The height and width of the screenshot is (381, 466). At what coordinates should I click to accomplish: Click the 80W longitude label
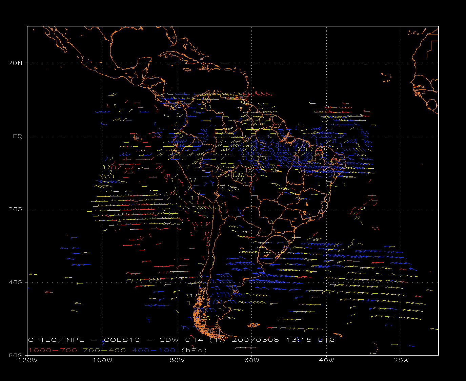tap(177, 360)
